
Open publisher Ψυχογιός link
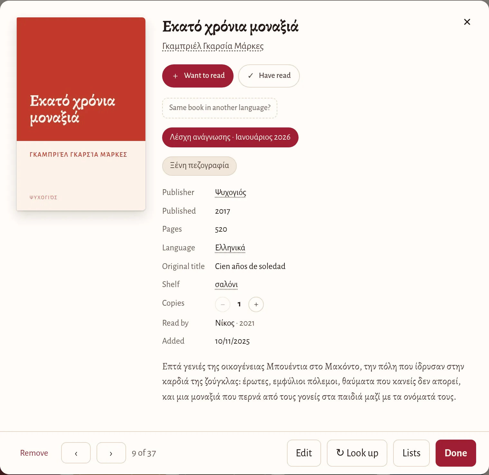coord(231,192)
